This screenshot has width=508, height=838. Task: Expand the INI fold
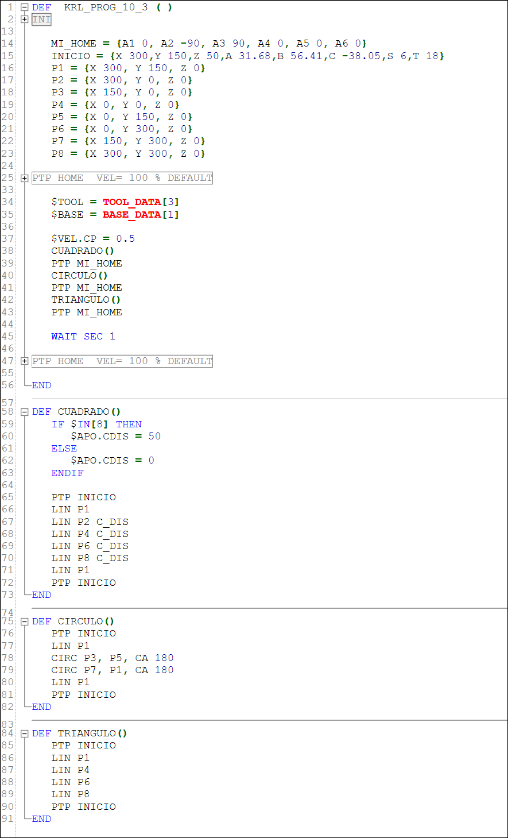click(25, 20)
